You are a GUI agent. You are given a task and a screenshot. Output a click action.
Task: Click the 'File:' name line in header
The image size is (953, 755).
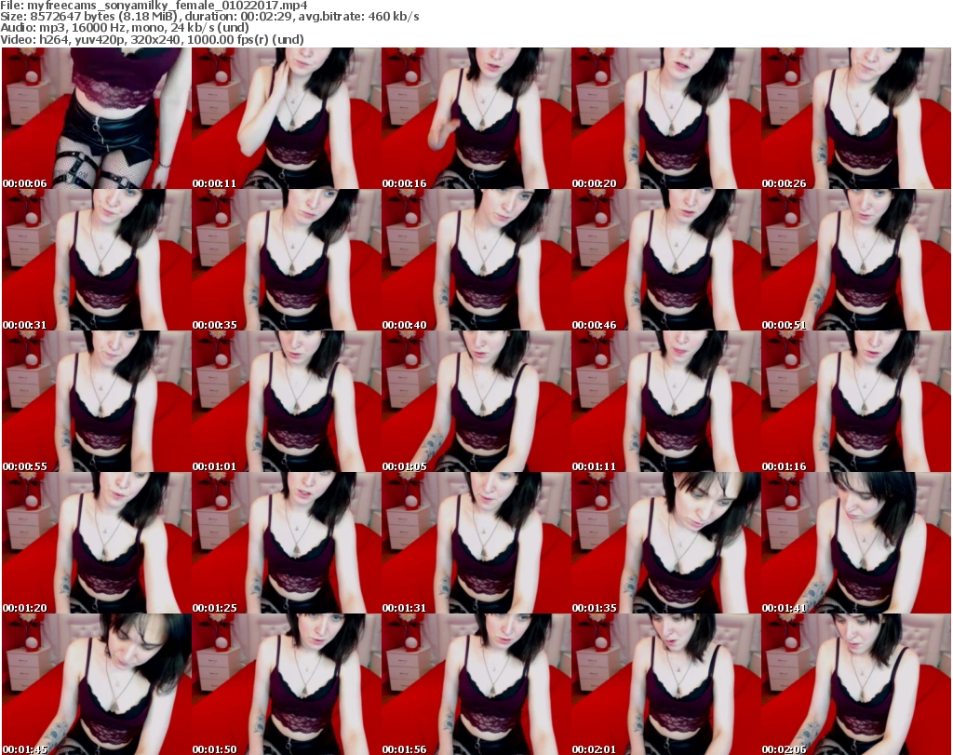click(x=154, y=6)
